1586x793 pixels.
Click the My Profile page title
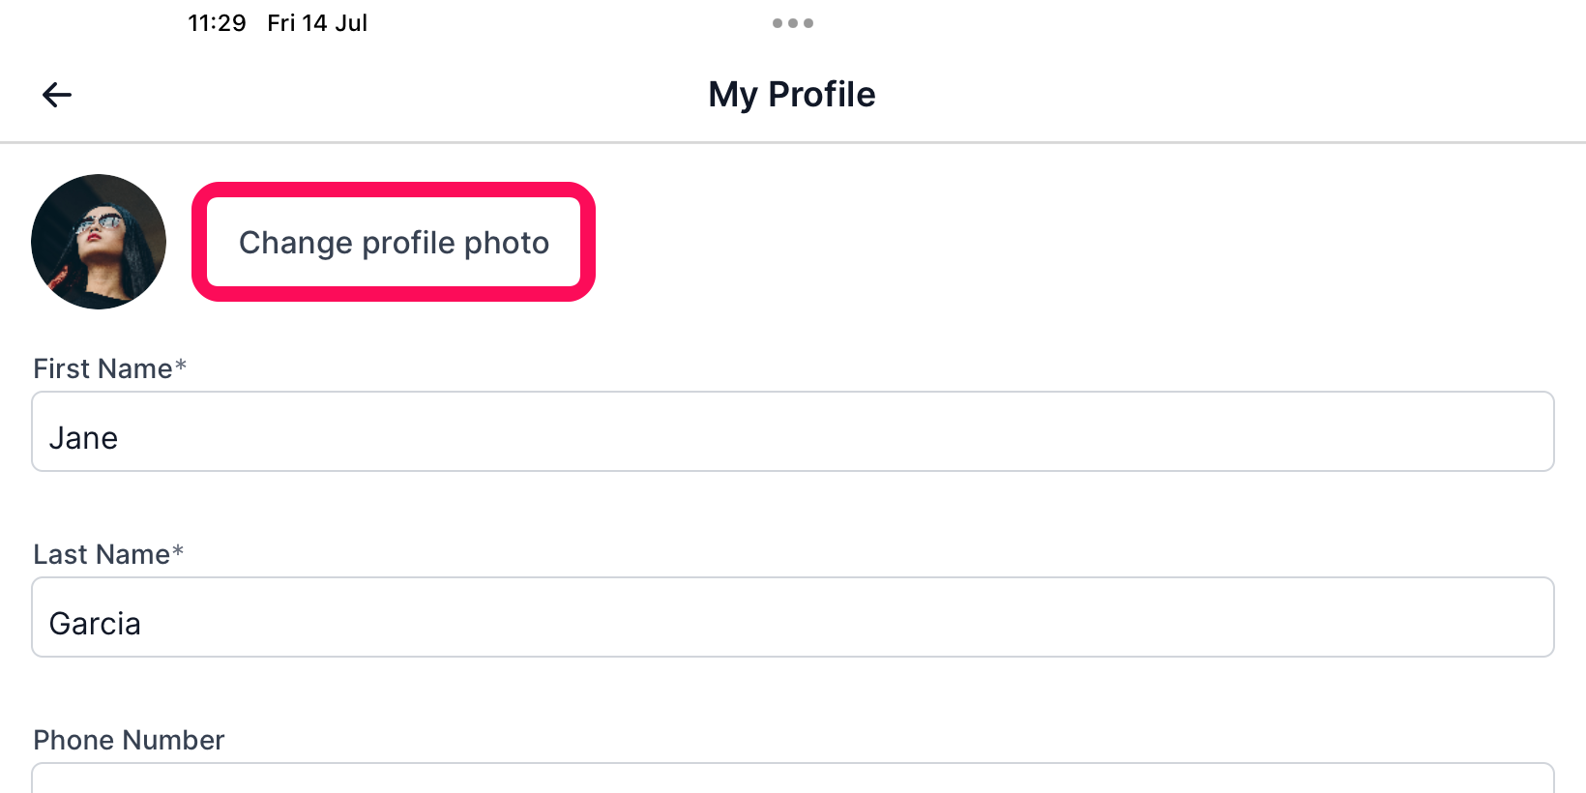[x=792, y=95]
